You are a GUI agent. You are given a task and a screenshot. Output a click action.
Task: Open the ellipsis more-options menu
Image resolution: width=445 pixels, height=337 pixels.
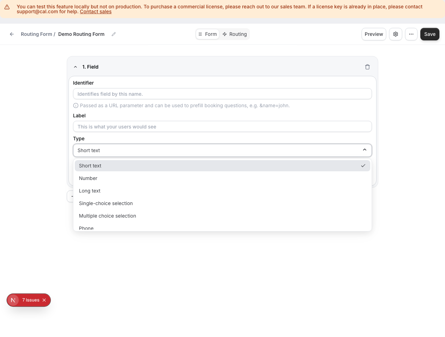[411, 34]
